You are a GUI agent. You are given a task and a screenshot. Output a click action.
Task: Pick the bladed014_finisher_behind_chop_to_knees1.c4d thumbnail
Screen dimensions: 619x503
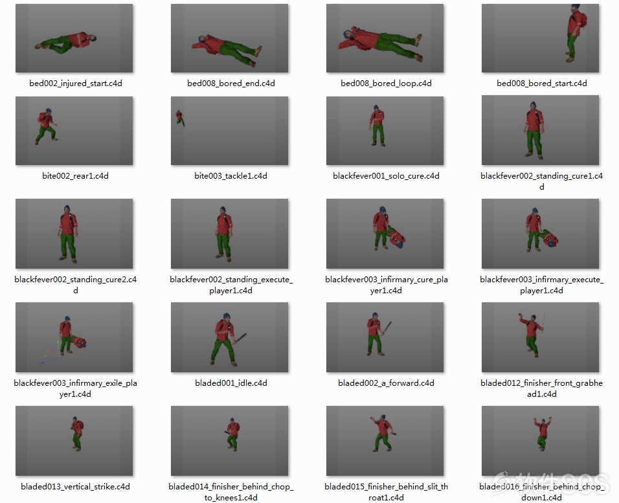coord(229,441)
